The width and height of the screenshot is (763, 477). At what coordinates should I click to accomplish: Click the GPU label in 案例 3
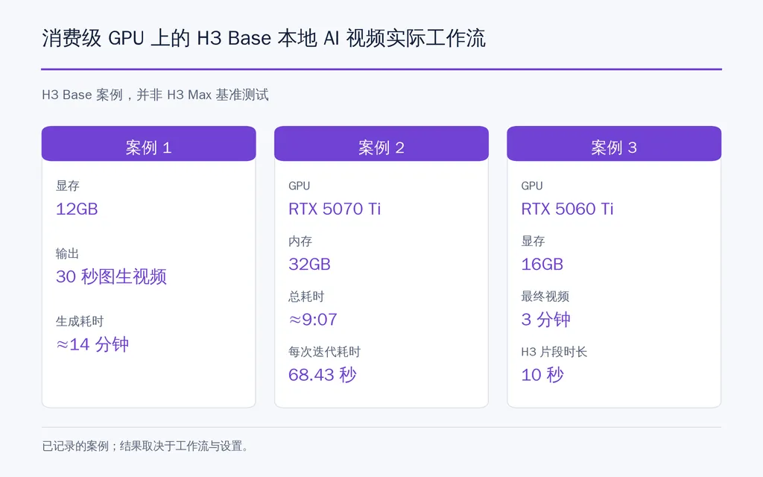click(x=532, y=186)
